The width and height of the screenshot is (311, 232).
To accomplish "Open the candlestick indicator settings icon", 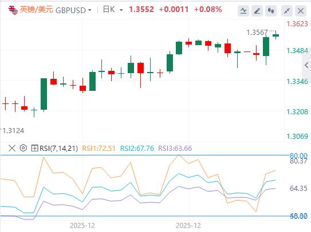I will point(271,11).
